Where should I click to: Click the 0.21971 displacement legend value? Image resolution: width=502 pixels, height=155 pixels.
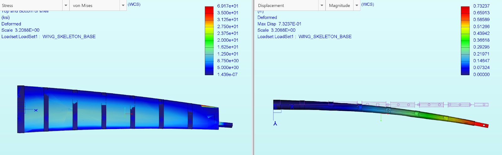481,54
